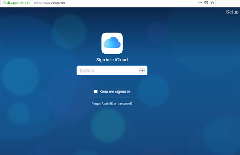The height and width of the screenshot is (155, 240).
Task: Open the page actions three-dot menu
Action: (200, 3)
